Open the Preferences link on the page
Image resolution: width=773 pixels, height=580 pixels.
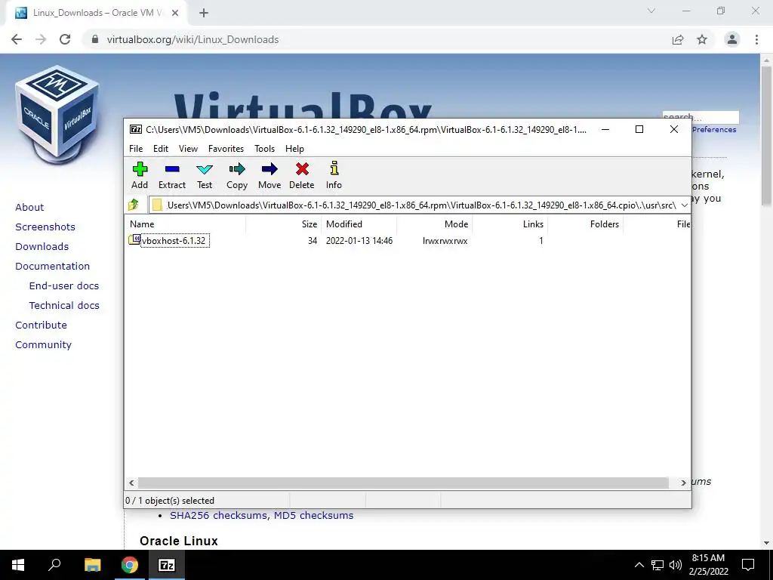[714, 130]
